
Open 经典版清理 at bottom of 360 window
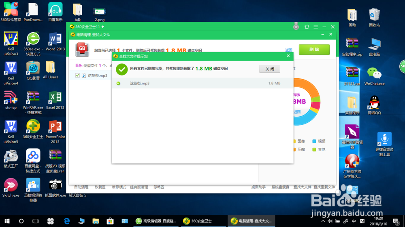tap(139, 187)
